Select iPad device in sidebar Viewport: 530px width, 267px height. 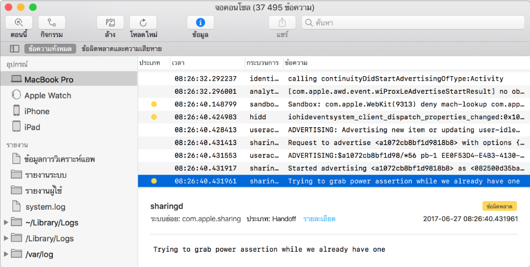click(x=69, y=127)
